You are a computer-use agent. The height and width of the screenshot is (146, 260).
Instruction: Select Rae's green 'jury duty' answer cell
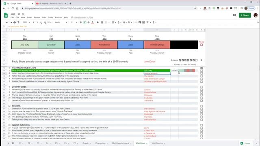point(25,45)
